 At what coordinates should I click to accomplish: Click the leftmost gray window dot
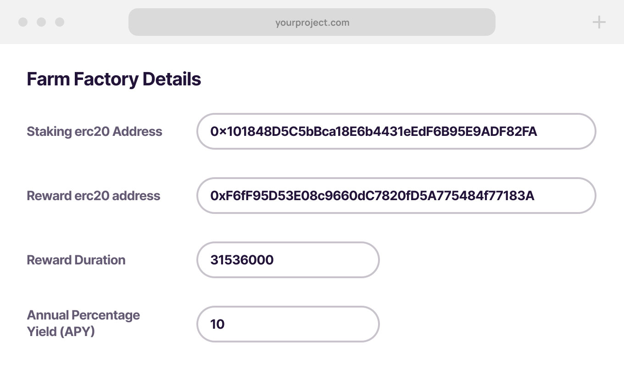pos(23,22)
